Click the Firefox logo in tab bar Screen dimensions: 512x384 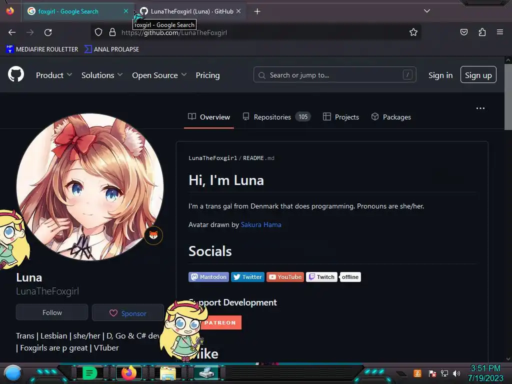click(x=10, y=11)
